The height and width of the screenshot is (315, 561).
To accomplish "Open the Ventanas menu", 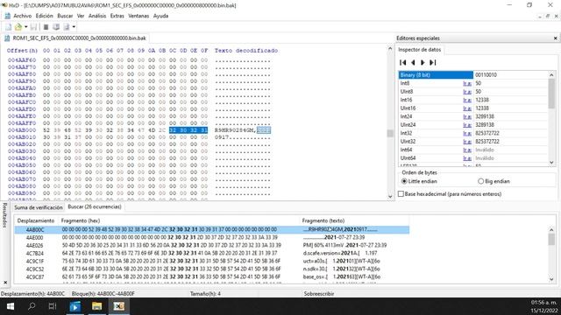I will [138, 16].
